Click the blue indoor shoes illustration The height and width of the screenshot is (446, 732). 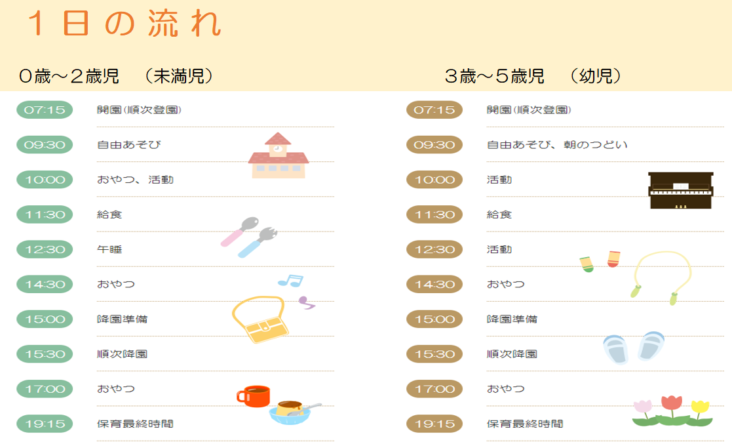[x=634, y=348]
